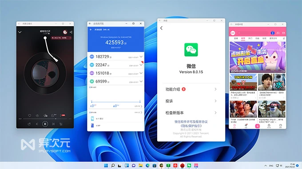Expand the 22247 GPU score row
The image size is (302, 169).
coord(141,65)
